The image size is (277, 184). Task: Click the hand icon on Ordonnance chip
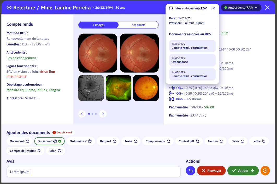pos(90,141)
